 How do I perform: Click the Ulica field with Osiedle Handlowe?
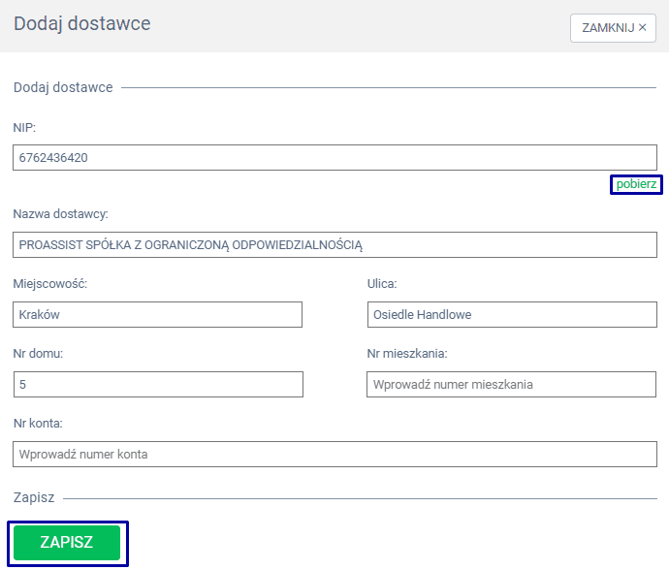click(512, 315)
